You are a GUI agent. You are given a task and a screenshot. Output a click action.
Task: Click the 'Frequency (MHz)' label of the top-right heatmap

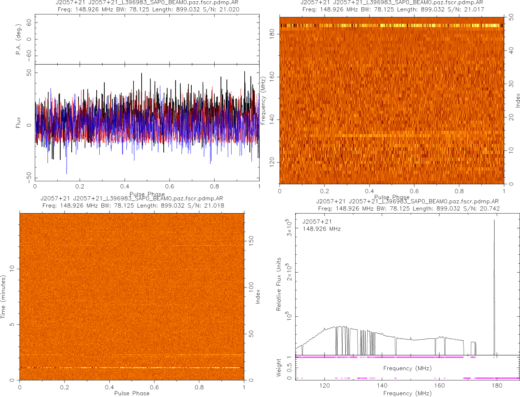(263, 100)
